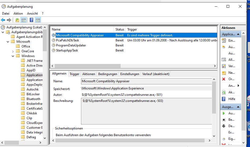Open the ? help menu
This screenshot has width=250, height=147.
[43, 14]
